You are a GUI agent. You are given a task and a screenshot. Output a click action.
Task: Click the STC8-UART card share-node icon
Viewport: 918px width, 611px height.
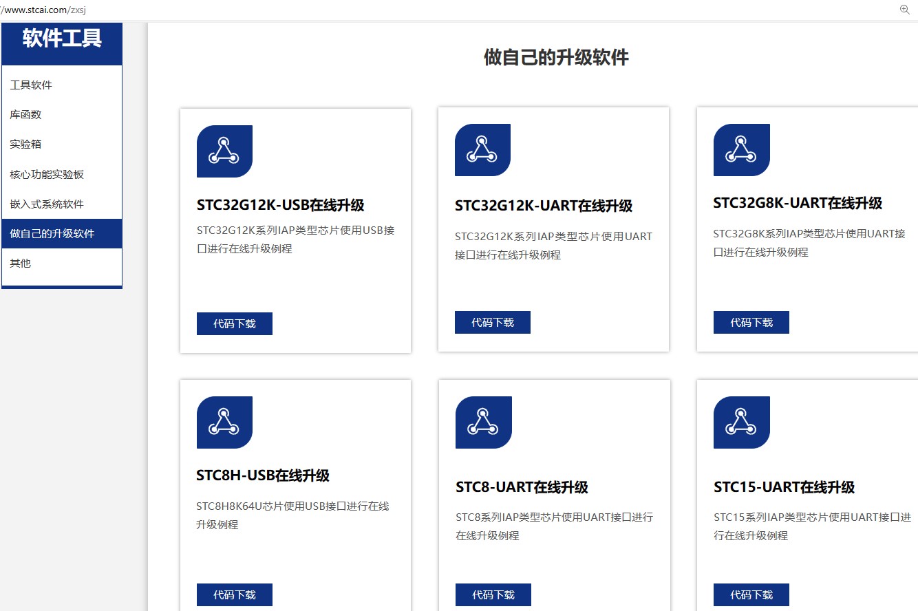[483, 422]
